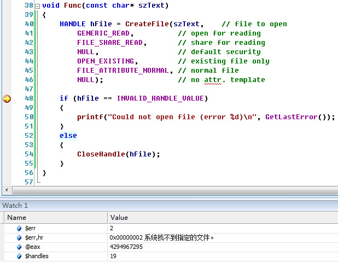Click the szText parameter on line 38
Screen dimensions: 338x262
(151, 5)
